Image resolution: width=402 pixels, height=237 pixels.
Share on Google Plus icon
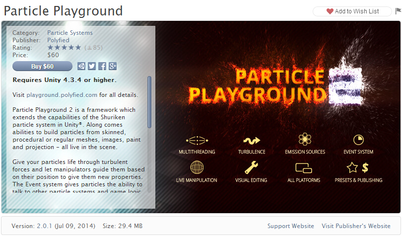[x=113, y=66]
